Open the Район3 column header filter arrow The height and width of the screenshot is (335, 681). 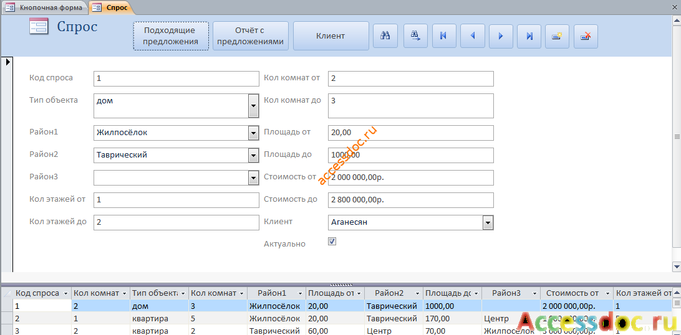(535, 293)
